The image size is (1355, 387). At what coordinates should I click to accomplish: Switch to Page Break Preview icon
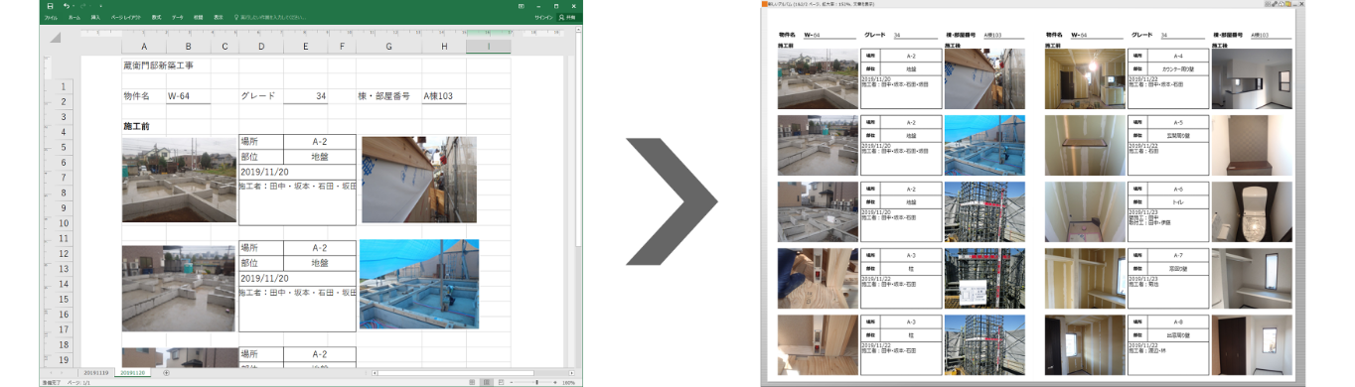(x=501, y=382)
